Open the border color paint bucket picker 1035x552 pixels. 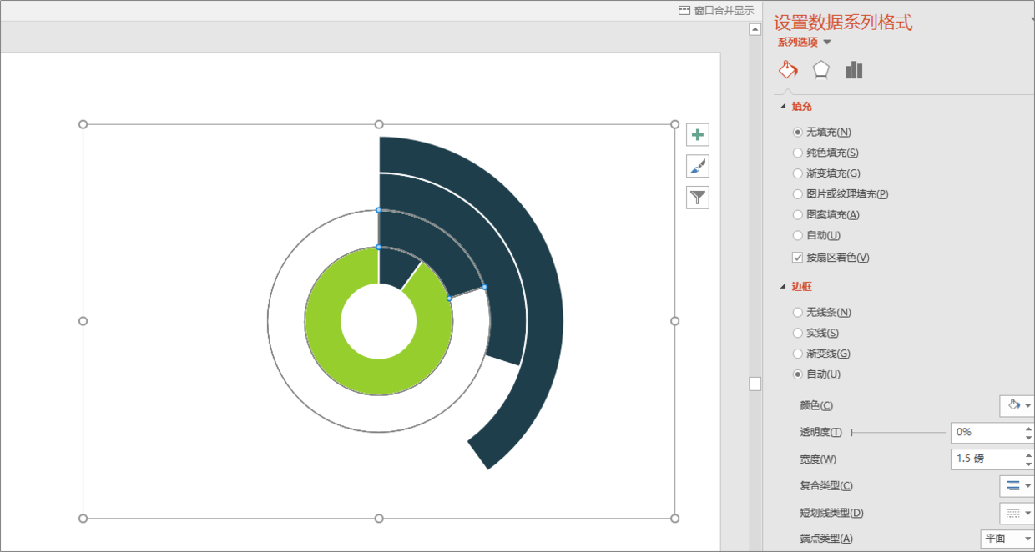(1016, 405)
